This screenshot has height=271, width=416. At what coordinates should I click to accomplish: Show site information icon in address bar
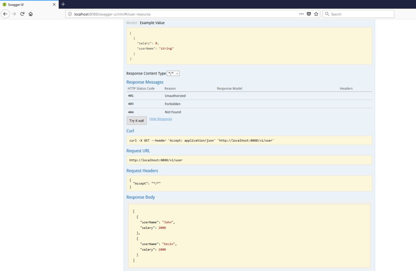coord(70,14)
